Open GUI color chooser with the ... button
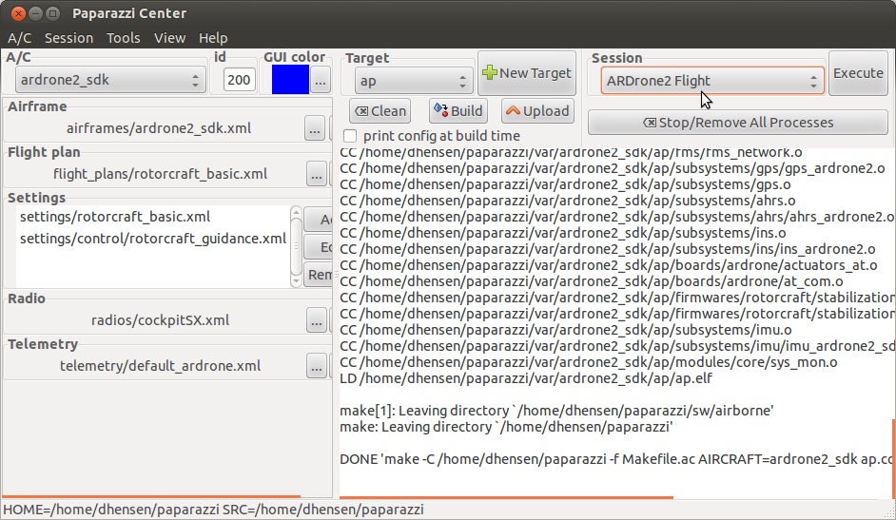The height and width of the screenshot is (520, 896). point(320,80)
